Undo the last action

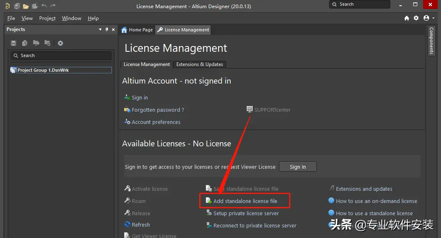pyautogui.click(x=44, y=6)
